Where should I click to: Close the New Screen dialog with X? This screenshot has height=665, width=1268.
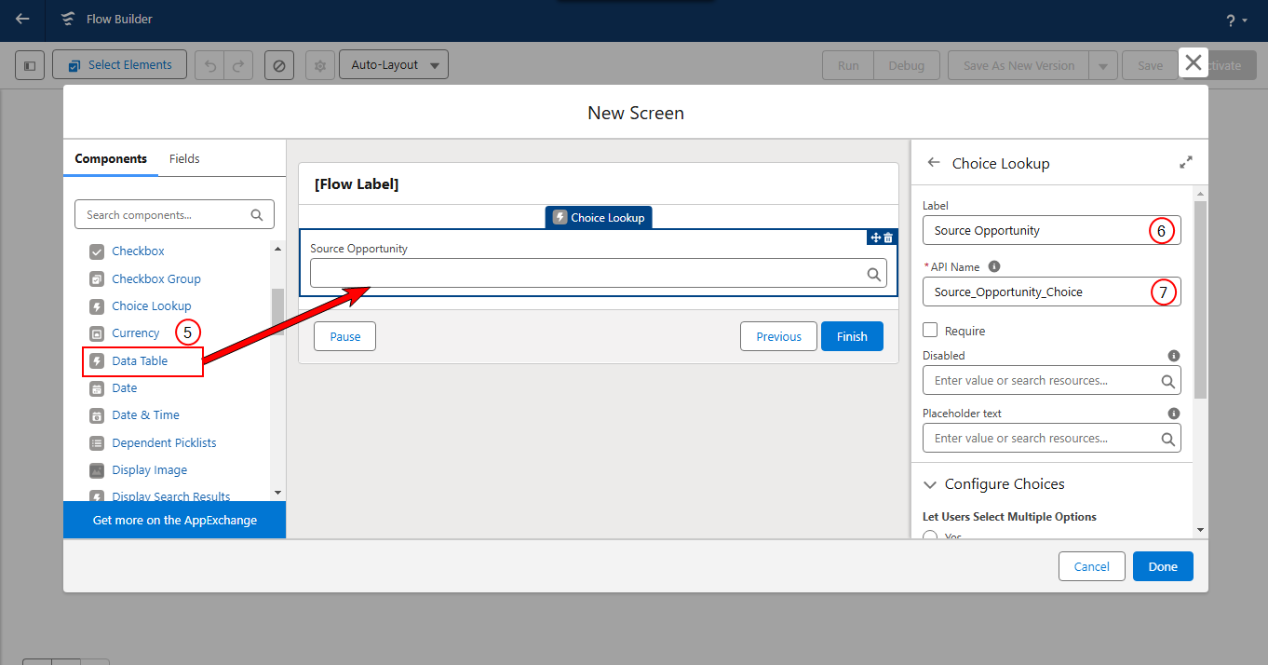click(x=1194, y=62)
